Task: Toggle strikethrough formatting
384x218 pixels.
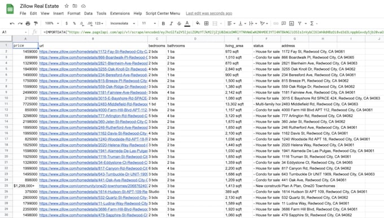Action: (179, 24)
